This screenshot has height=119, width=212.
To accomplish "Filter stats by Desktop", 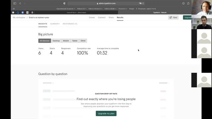I will coord(56,41).
